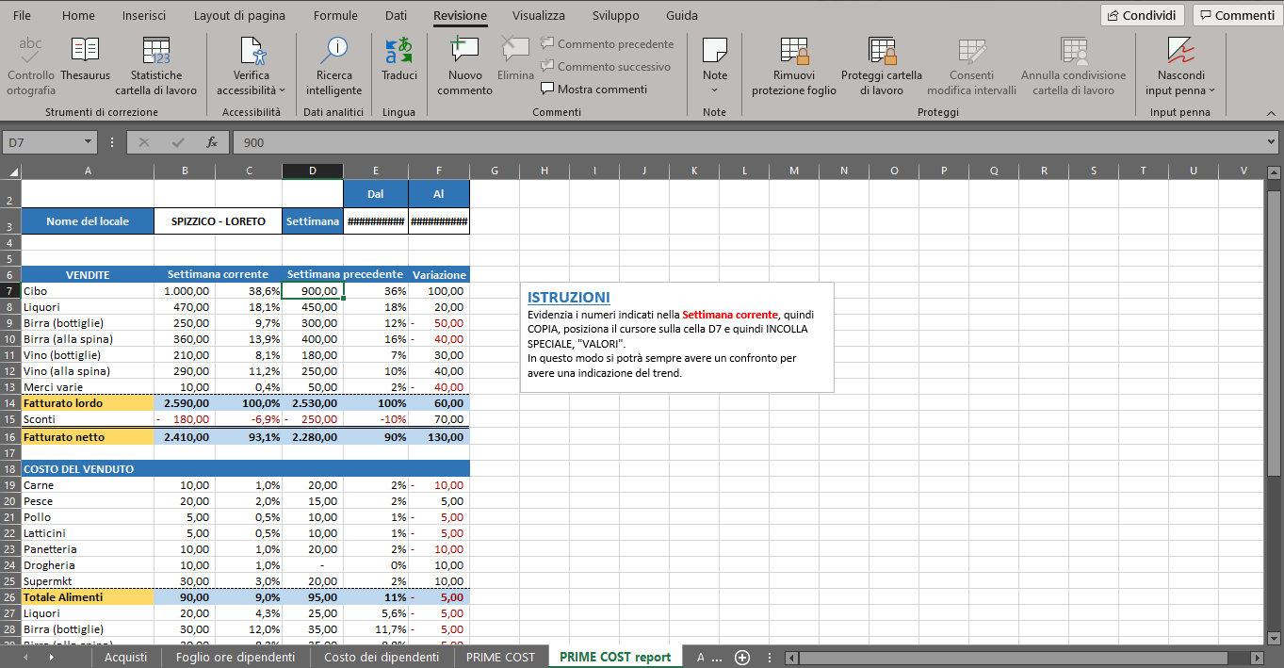Open the PRIME COST sheet tab
Image resolution: width=1284 pixels, height=668 pixels.
[500, 658]
